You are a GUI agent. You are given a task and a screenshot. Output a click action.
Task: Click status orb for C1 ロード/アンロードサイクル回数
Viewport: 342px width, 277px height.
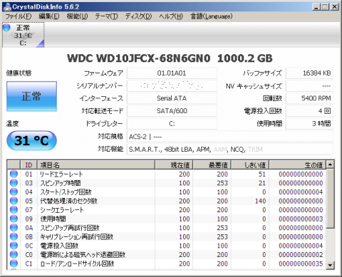[14, 263]
